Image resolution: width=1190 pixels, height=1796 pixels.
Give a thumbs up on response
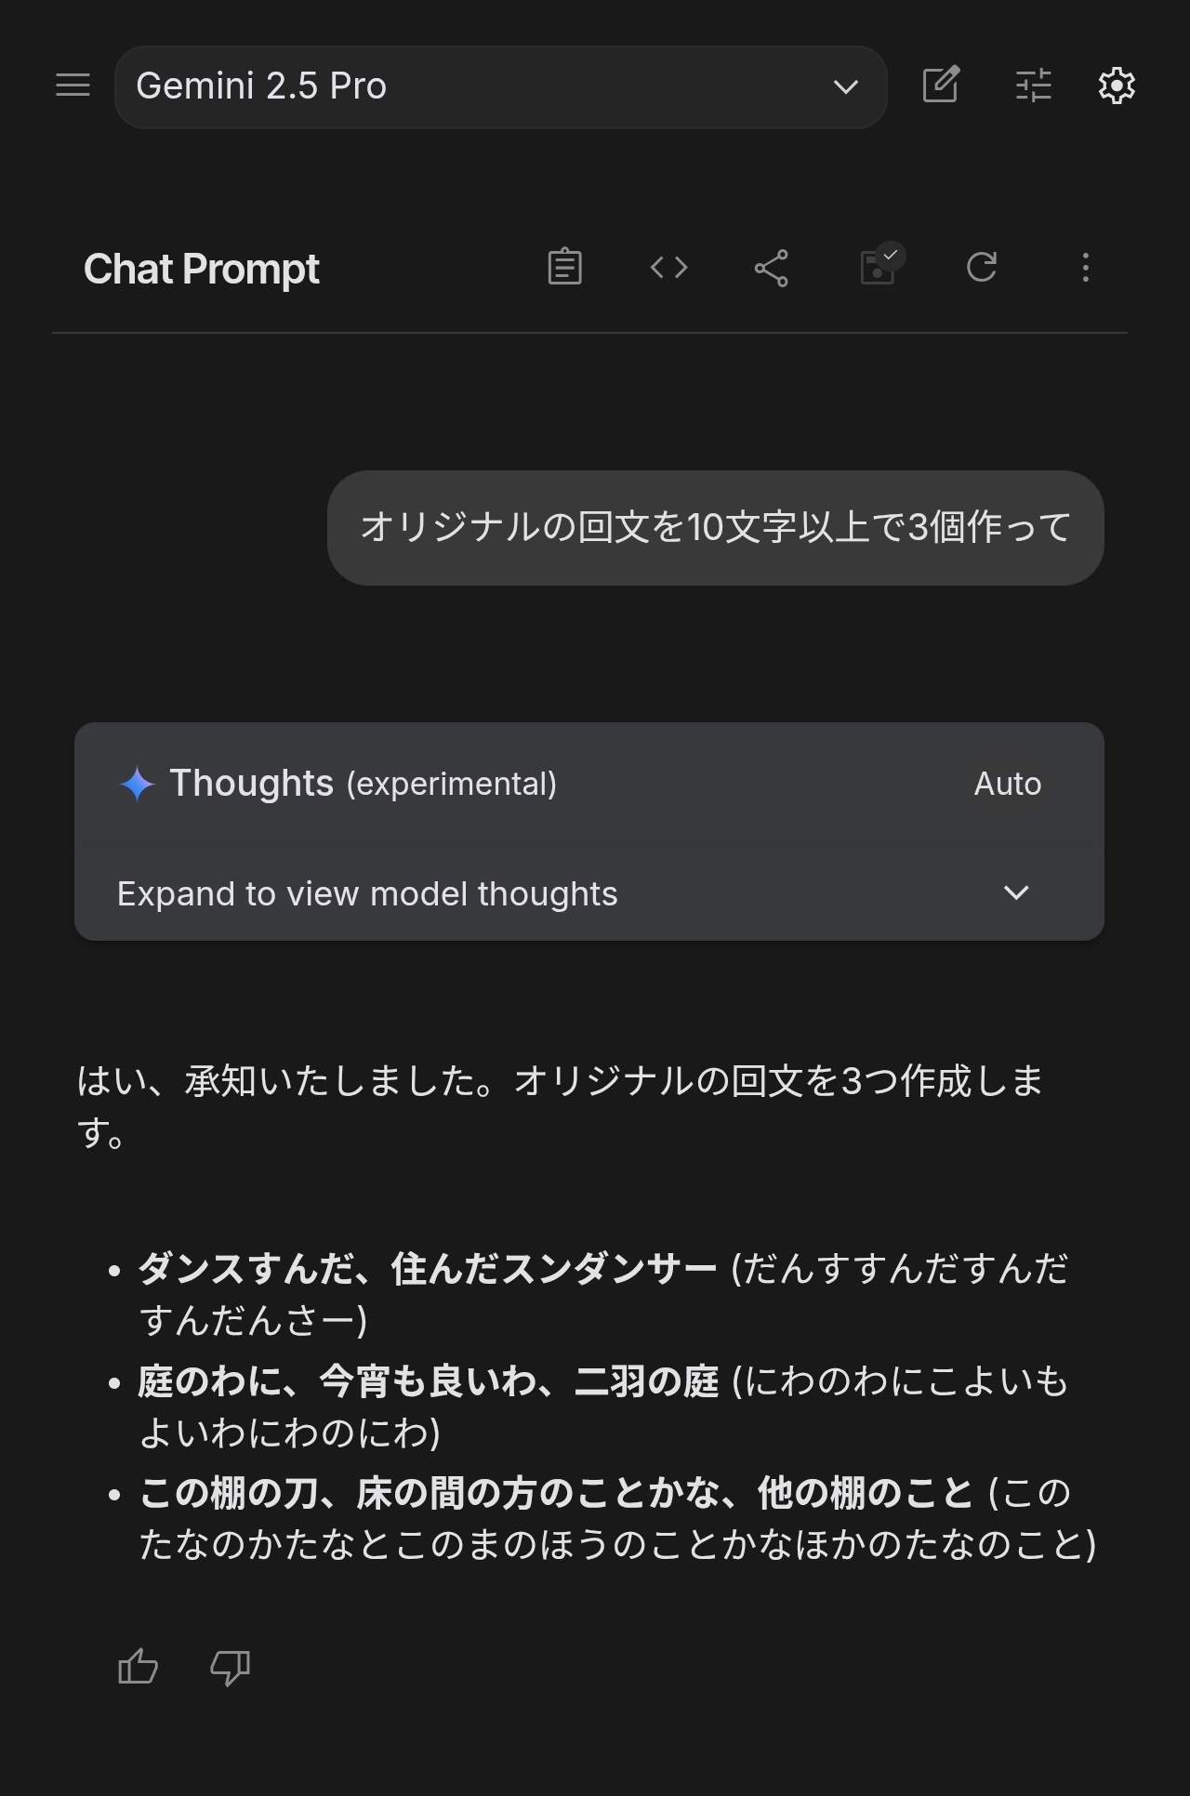coord(138,1667)
